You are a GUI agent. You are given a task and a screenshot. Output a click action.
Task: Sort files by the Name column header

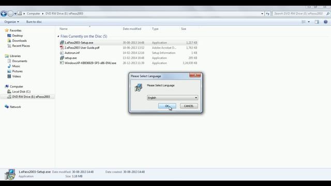[64, 29]
